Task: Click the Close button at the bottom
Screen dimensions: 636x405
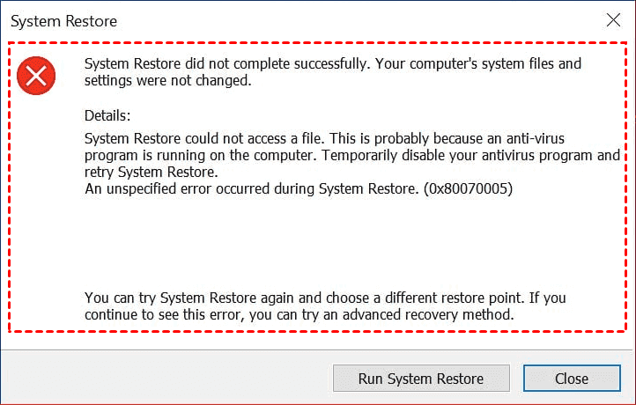Action: point(571,379)
